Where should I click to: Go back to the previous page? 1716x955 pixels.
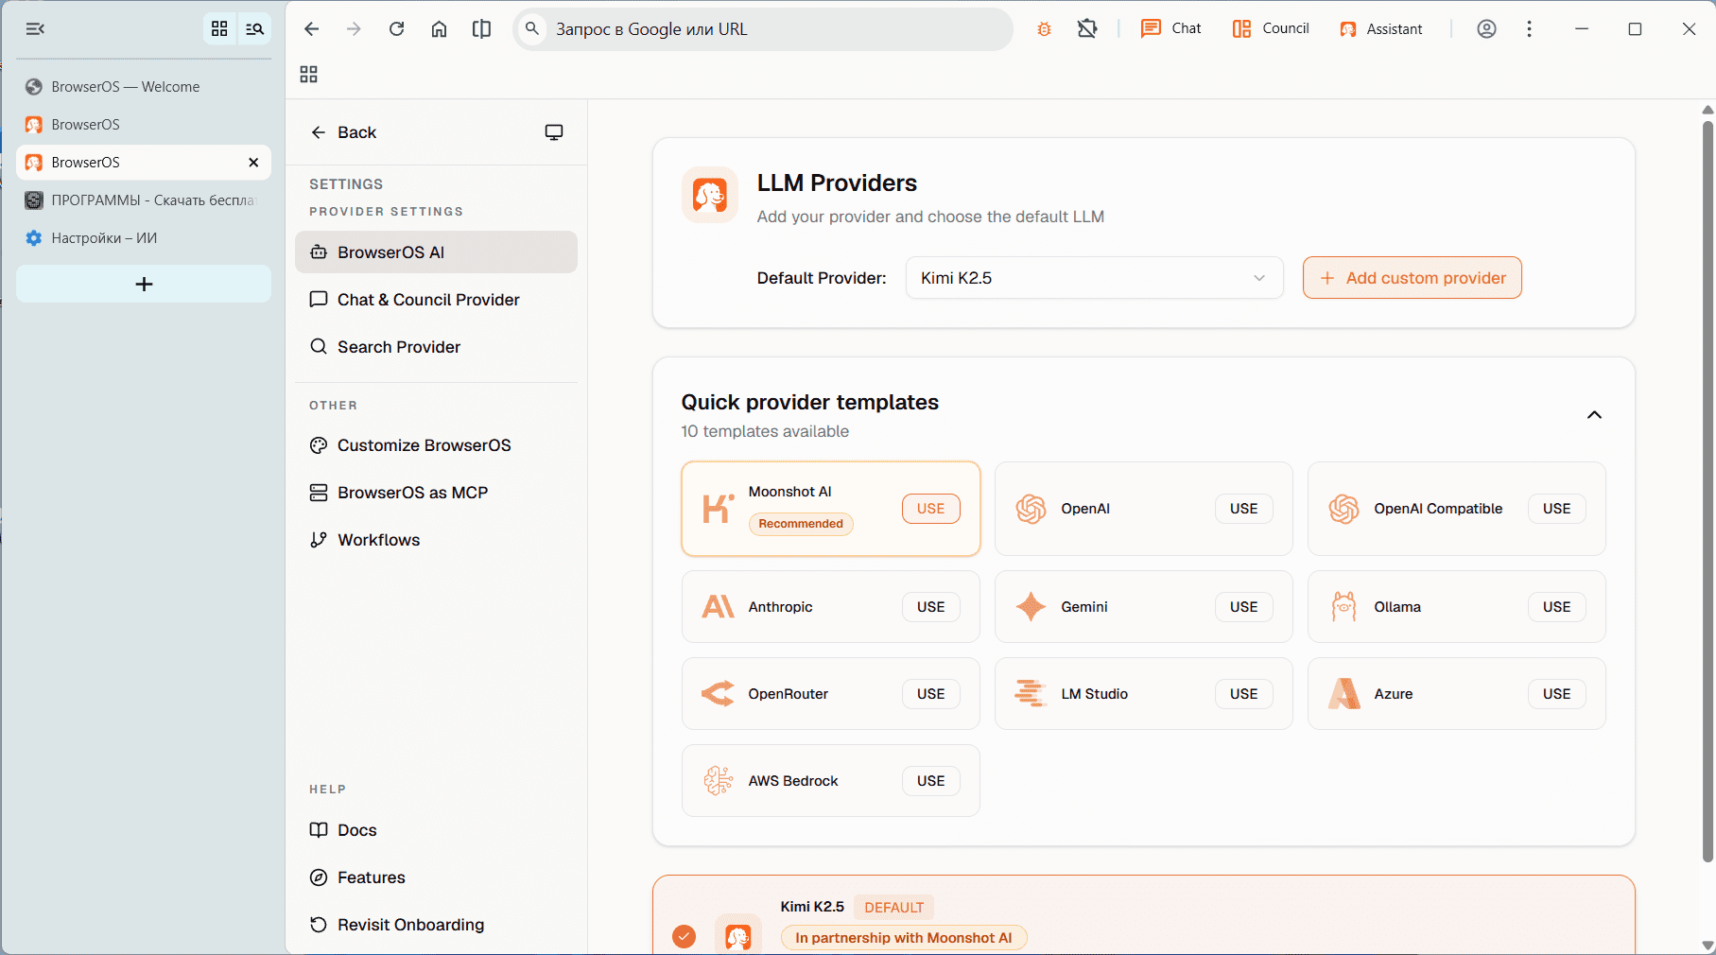pos(311,29)
